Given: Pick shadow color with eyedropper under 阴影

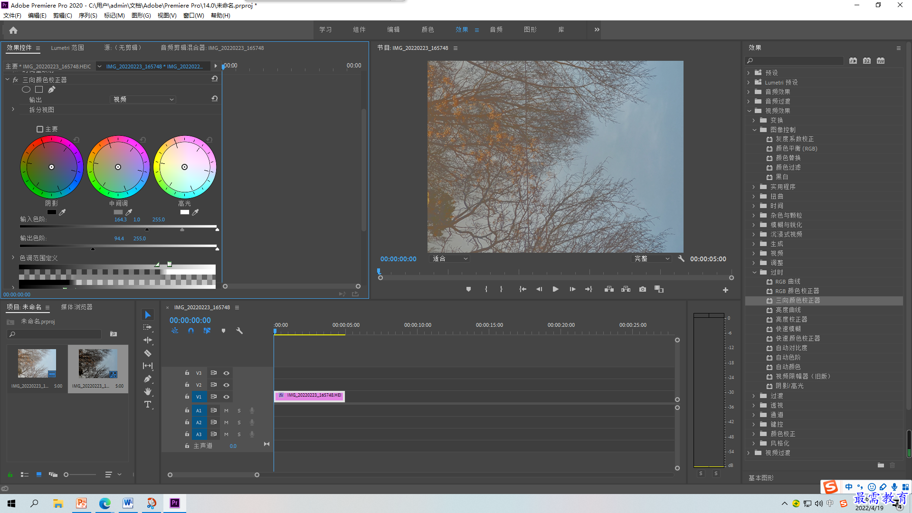Looking at the screenshot, I should click(x=62, y=212).
